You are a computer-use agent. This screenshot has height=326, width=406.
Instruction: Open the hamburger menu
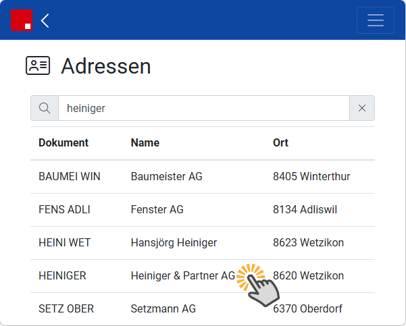[x=376, y=20]
